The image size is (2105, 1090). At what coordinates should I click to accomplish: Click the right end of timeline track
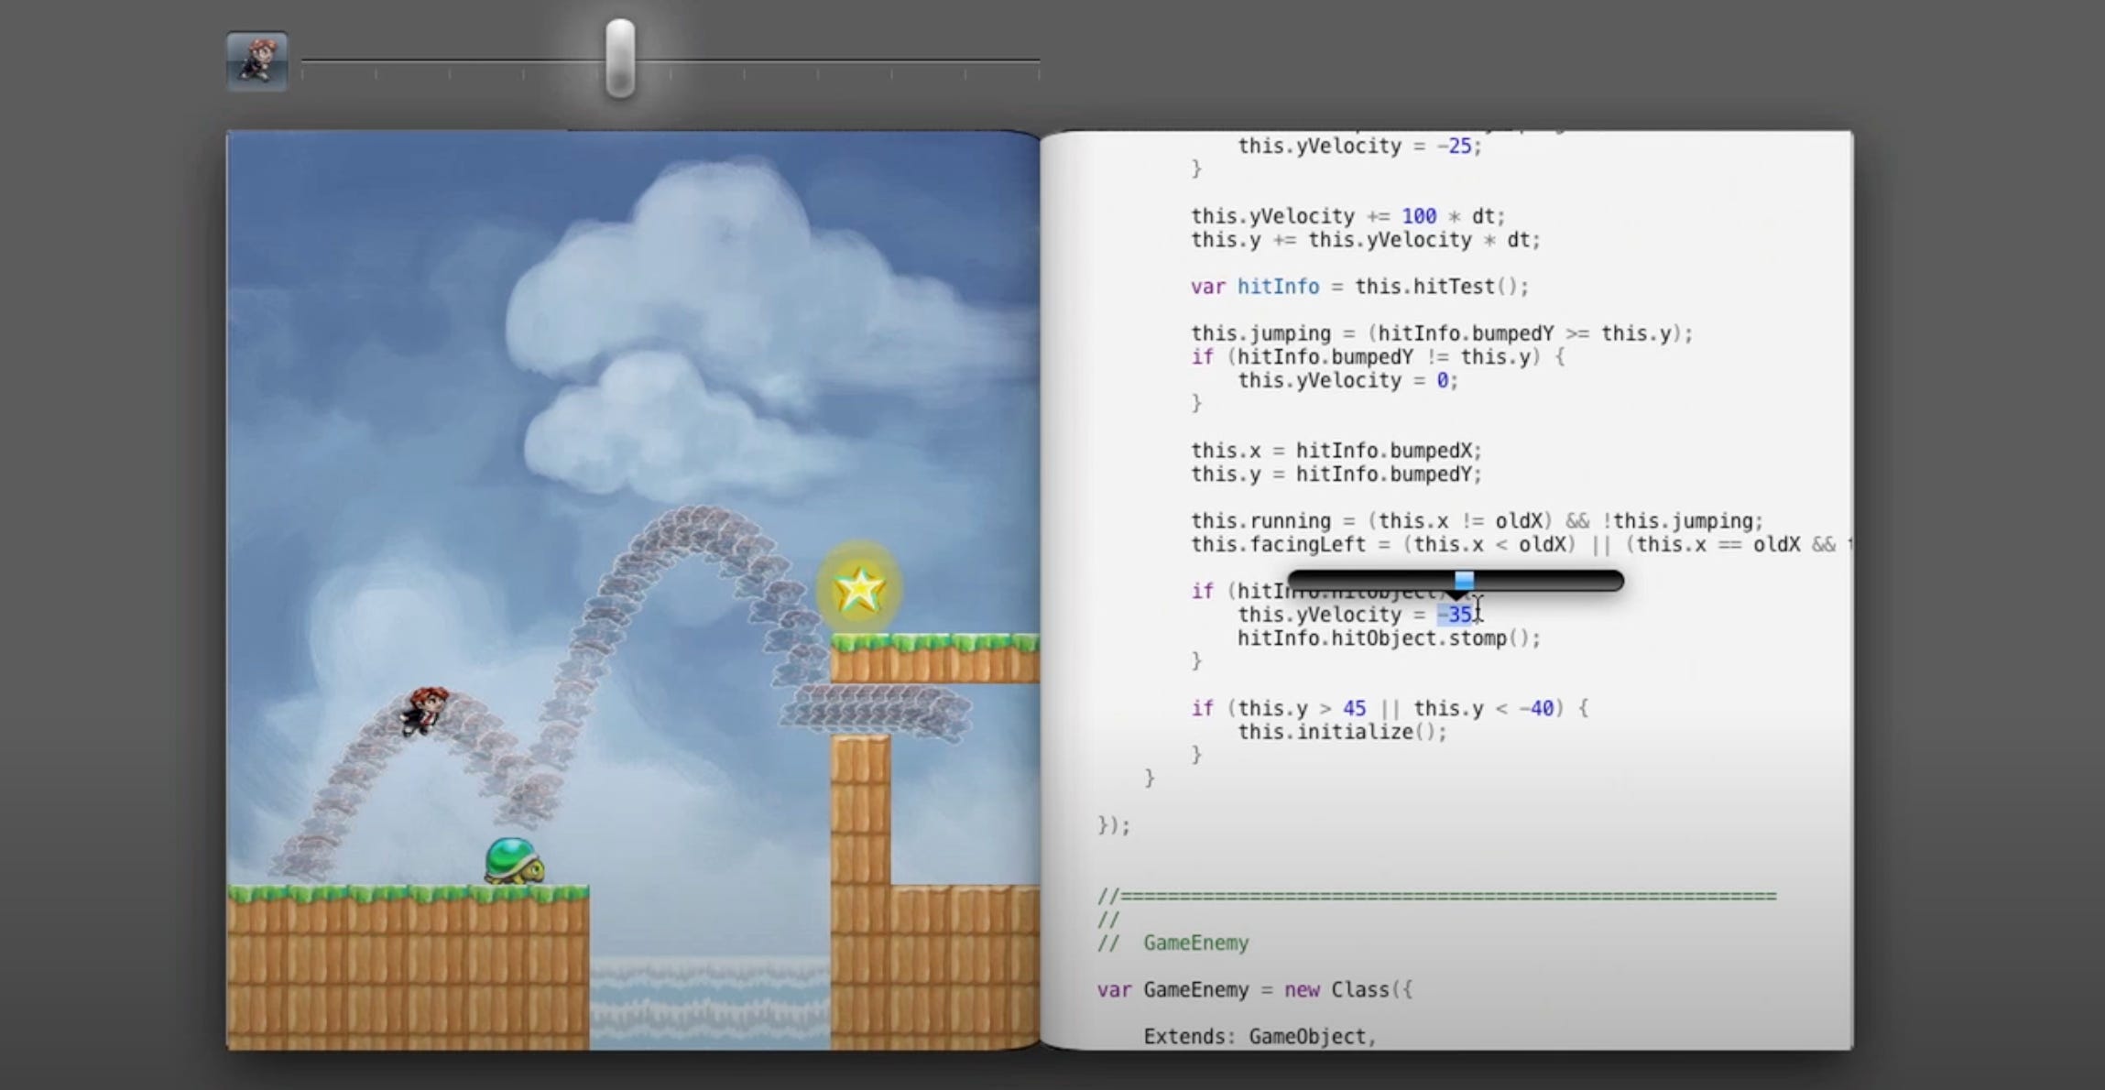[x=1038, y=60]
